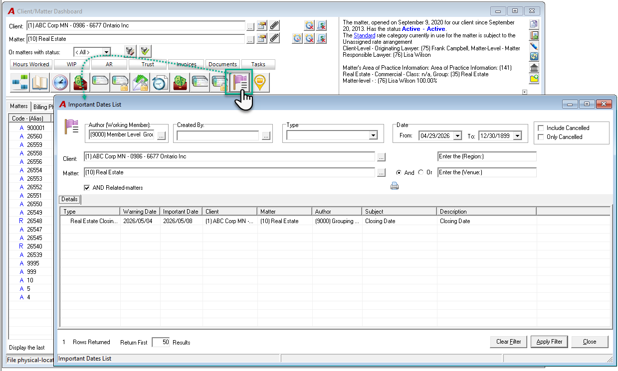Click the green checkmark filter icon by status

[x=145, y=51]
